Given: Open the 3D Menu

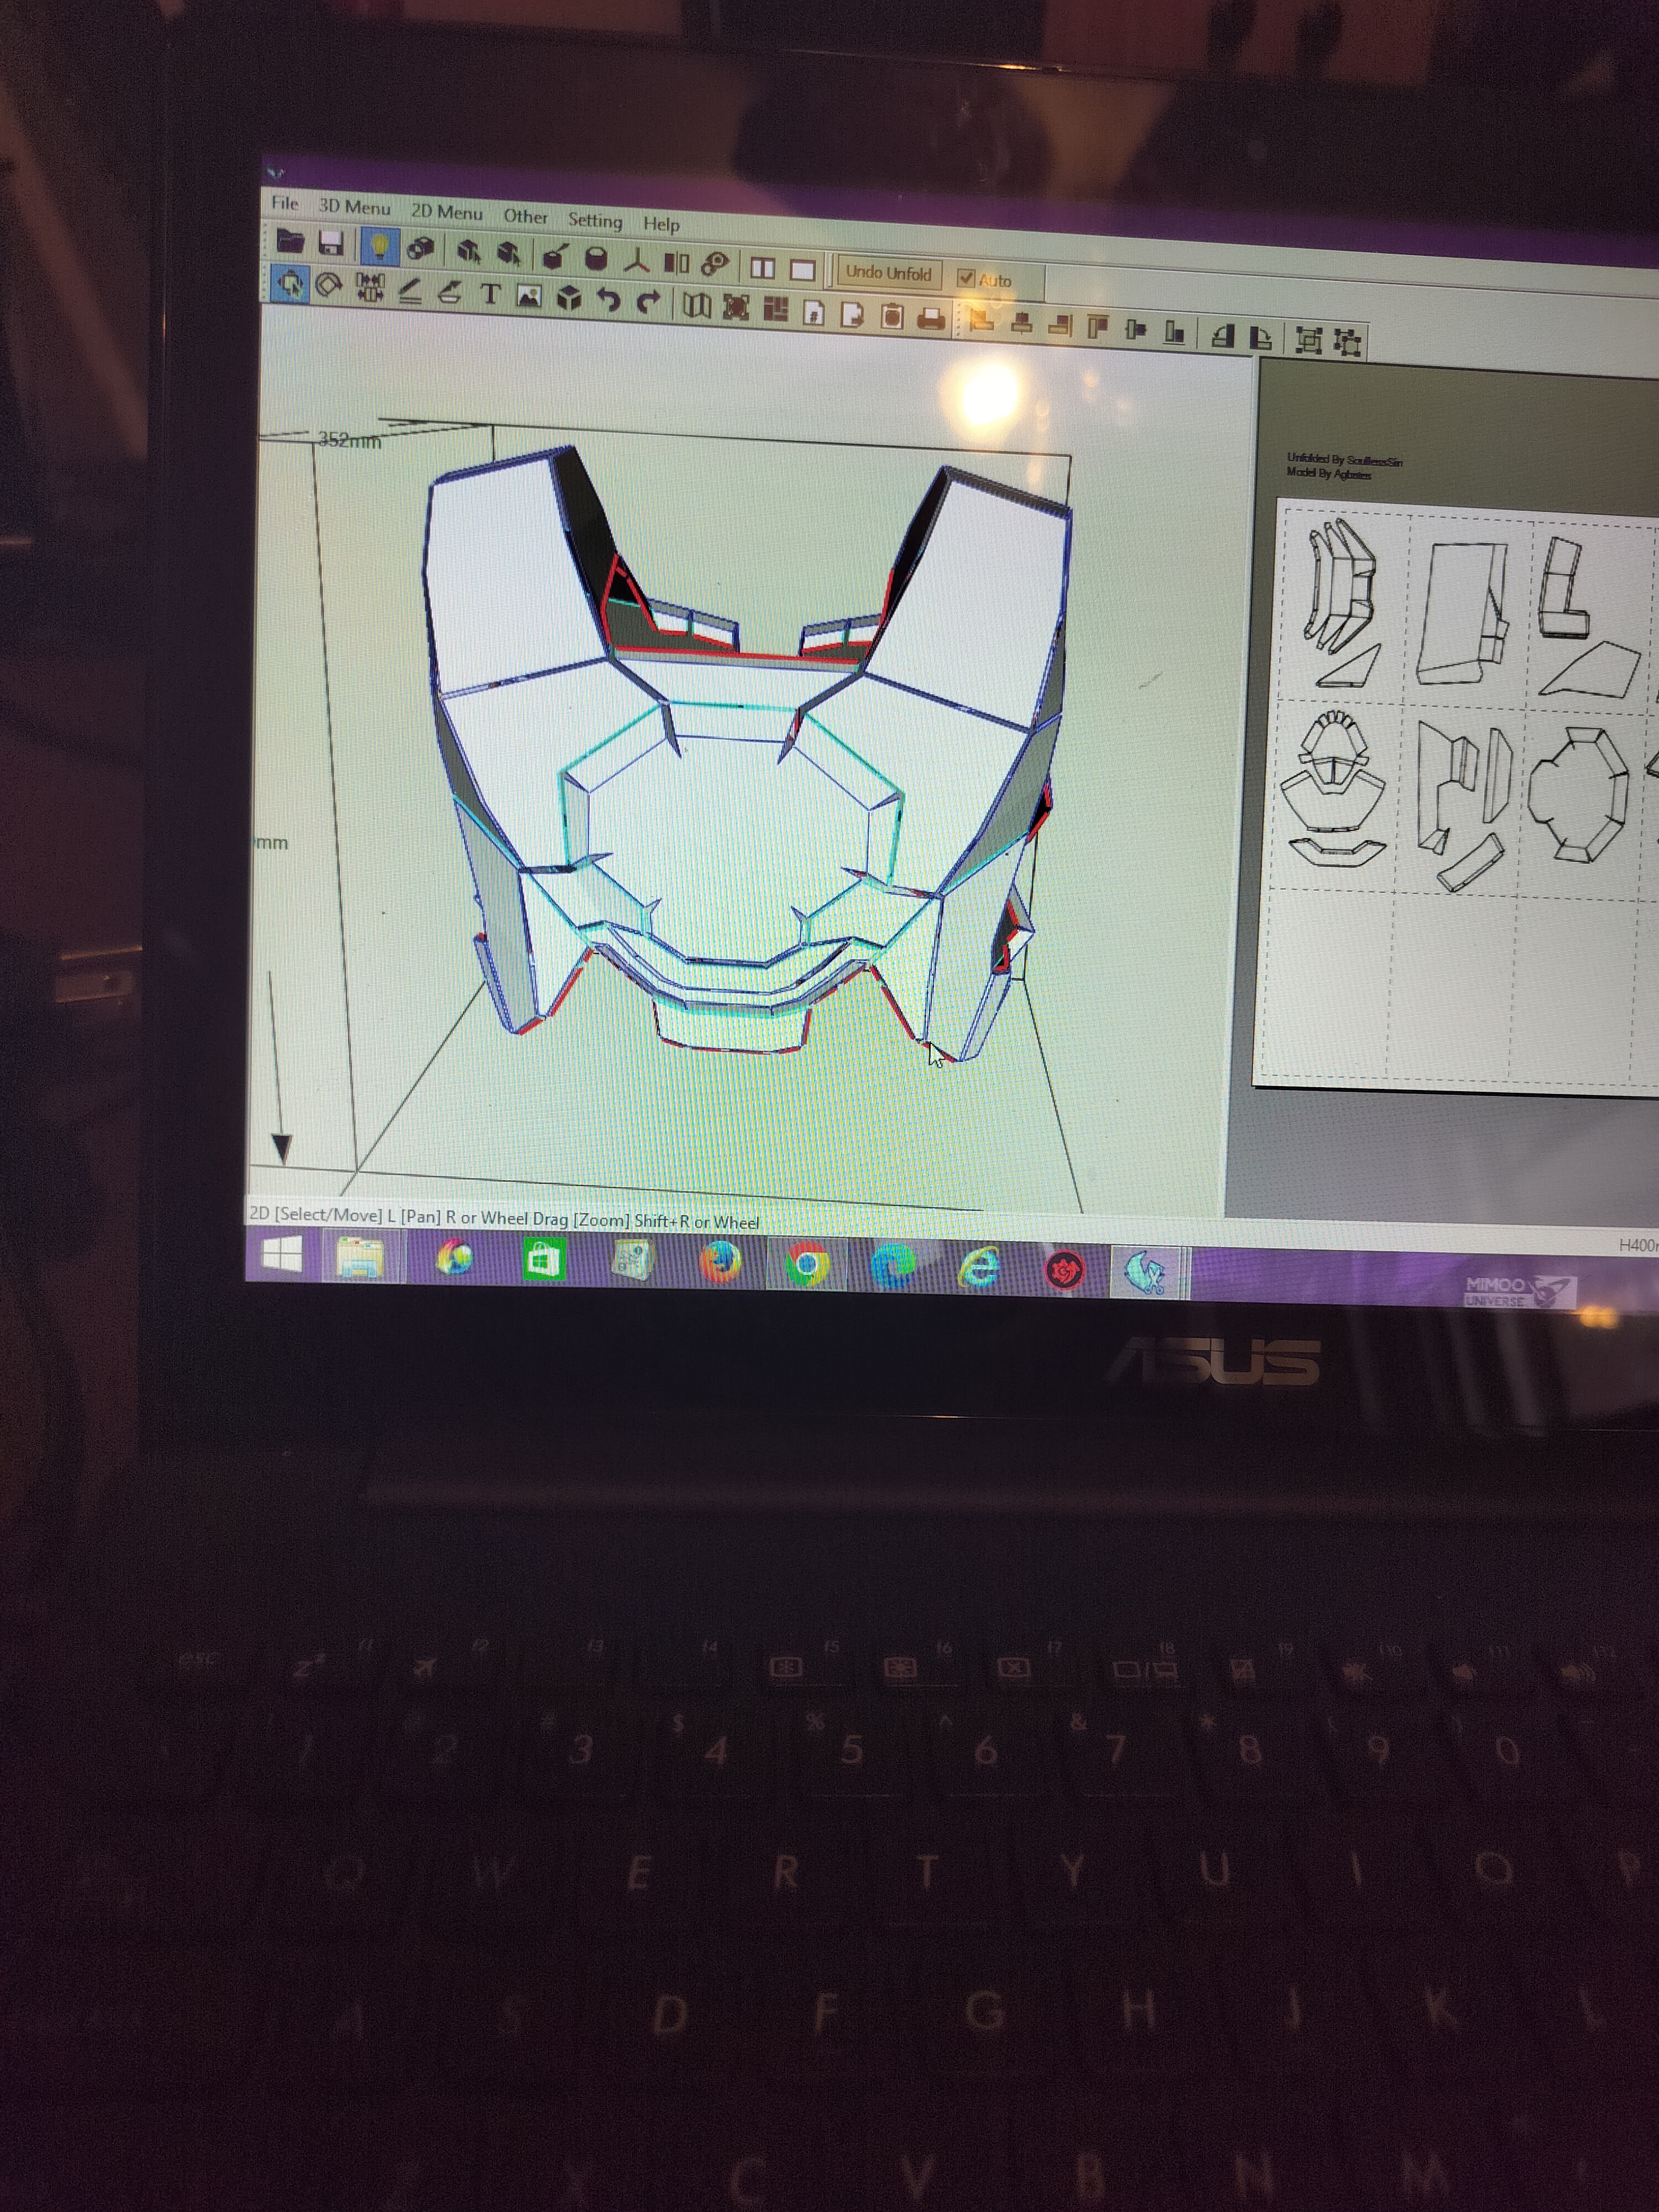Looking at the screenshot, I should click(354, 207).
